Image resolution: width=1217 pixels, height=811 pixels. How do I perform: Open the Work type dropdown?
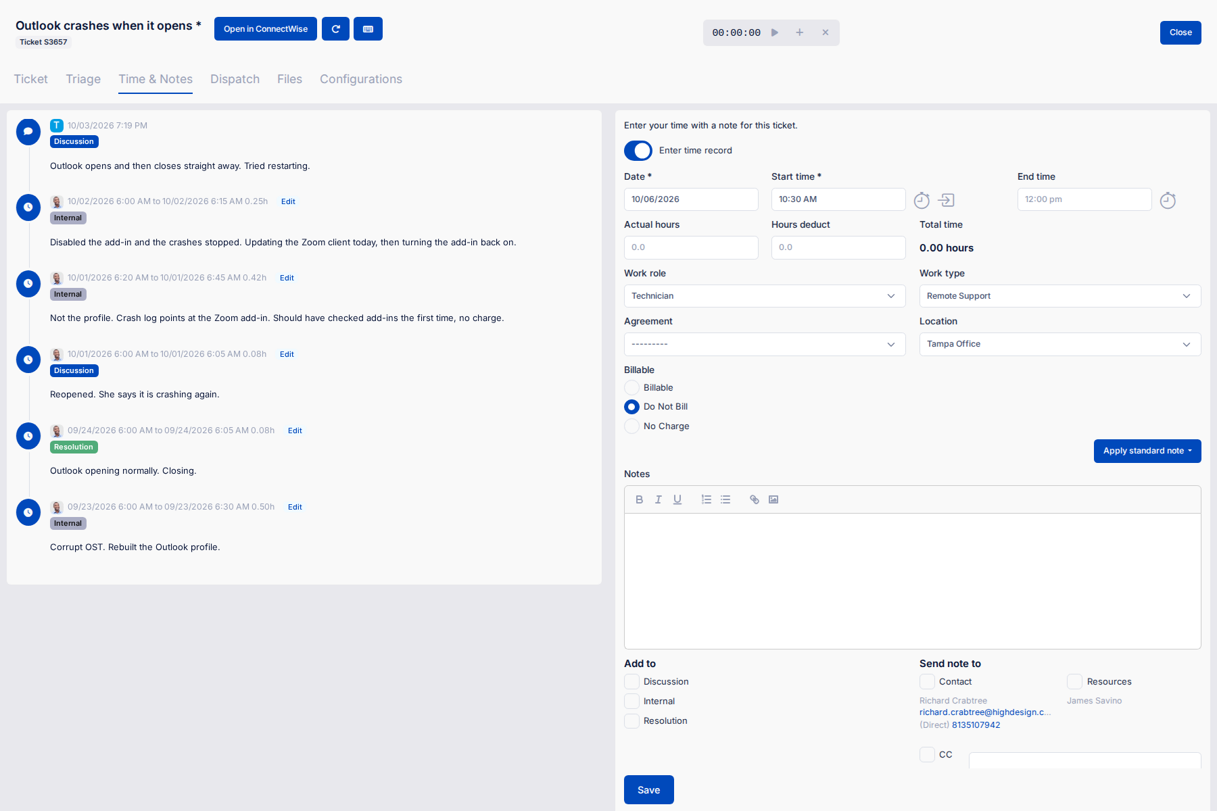pyautogui.click(x=1060, y=296)
